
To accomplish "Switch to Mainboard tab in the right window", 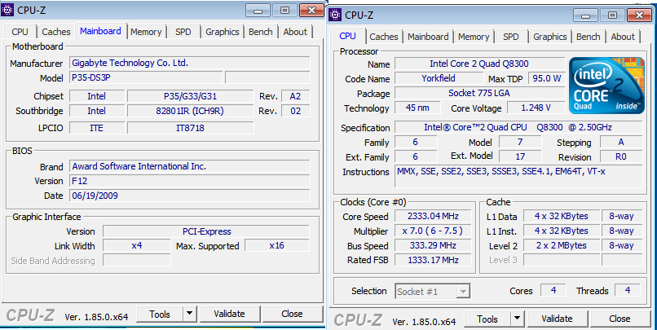I will coord(428,37).
